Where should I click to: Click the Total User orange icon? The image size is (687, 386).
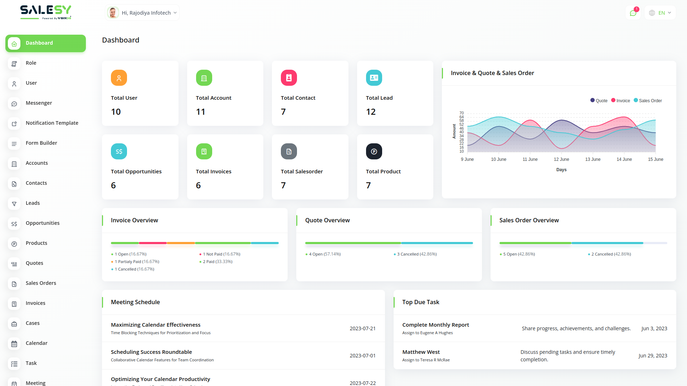point(119,78)
